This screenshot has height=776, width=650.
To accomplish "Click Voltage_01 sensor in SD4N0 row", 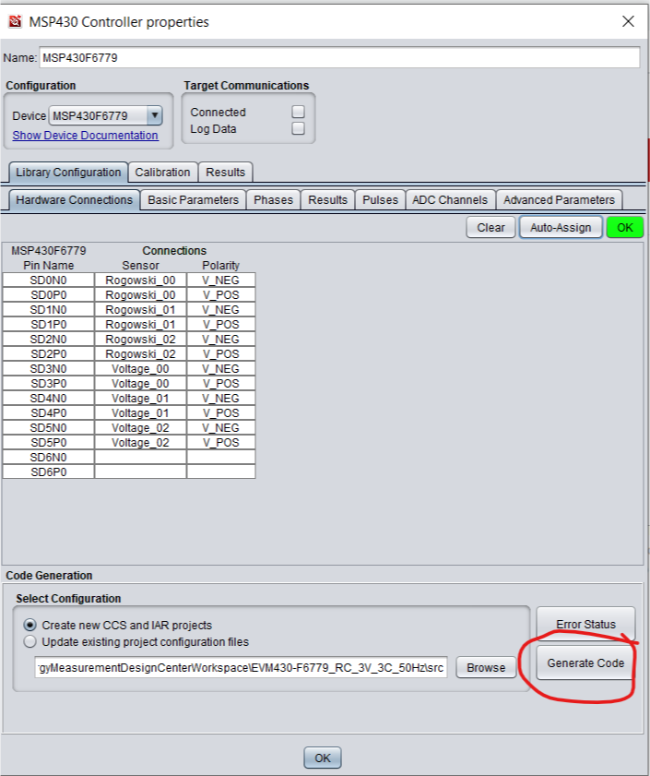I will (140, 399).
